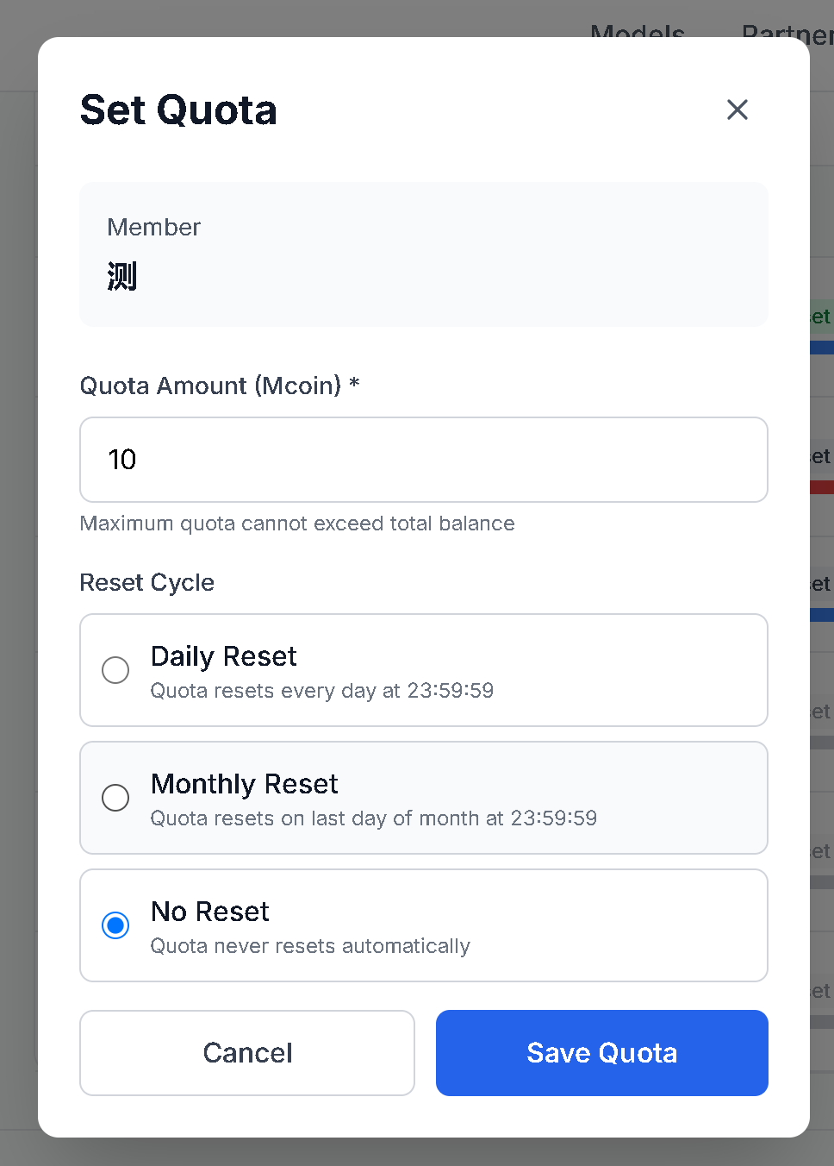The image size is (834, 1166).
Task: Focus the Quota Amount input field
Action: 423,460
